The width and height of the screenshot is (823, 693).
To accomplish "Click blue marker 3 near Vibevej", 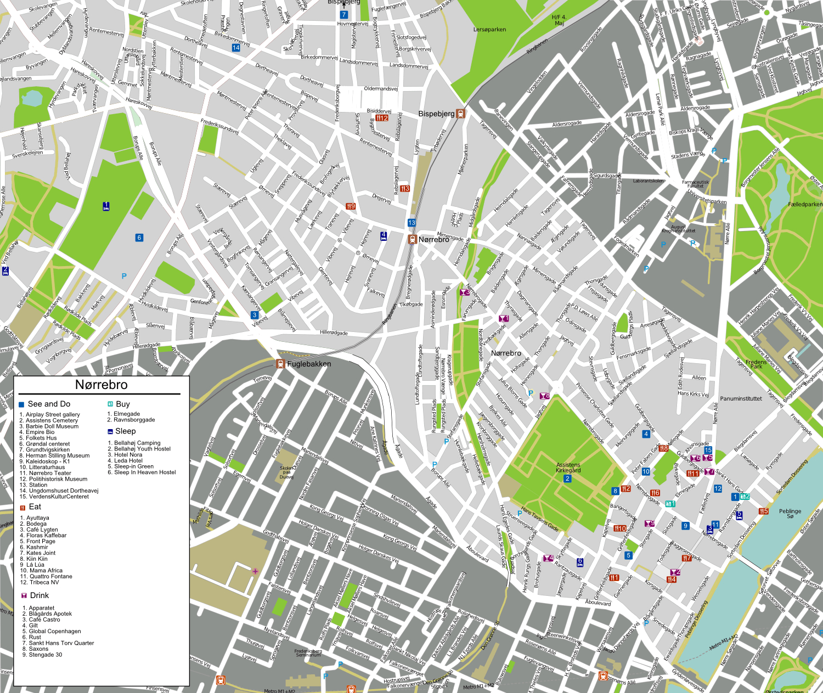I will [255, 315].
